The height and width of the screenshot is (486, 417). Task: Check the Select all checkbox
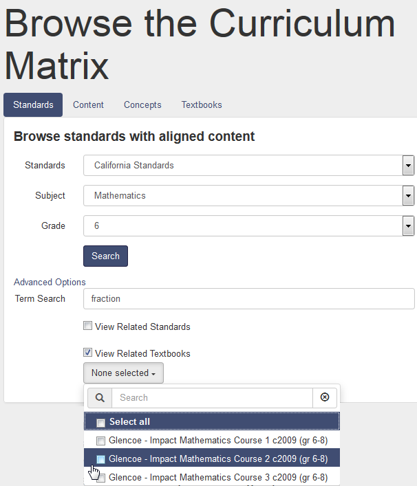(100, 423)
